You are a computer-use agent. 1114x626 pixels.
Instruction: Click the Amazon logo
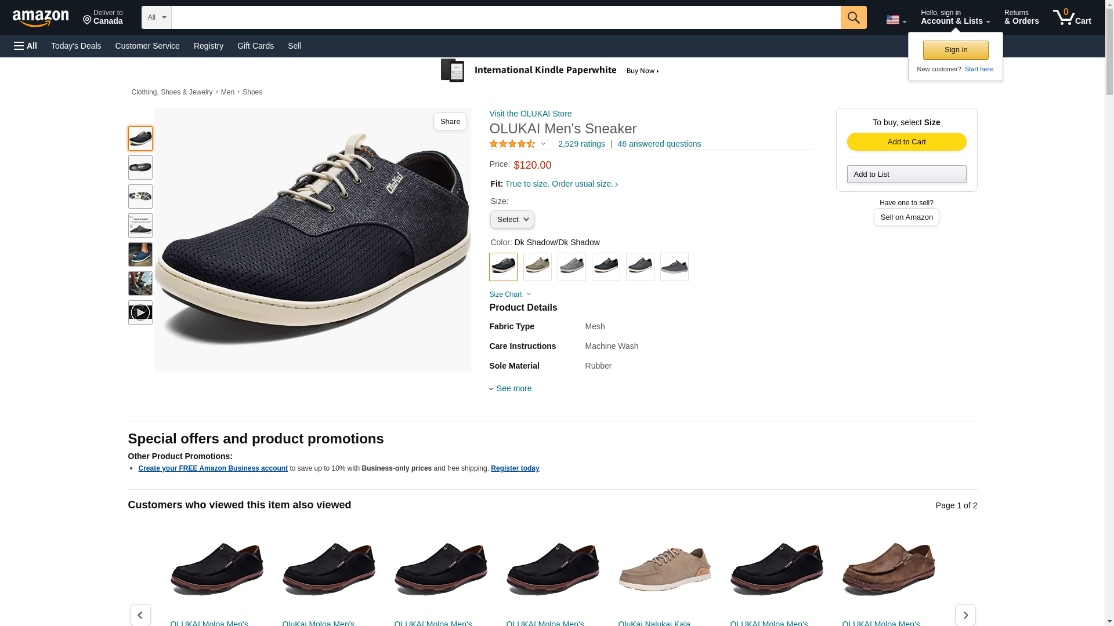point(41,18)
